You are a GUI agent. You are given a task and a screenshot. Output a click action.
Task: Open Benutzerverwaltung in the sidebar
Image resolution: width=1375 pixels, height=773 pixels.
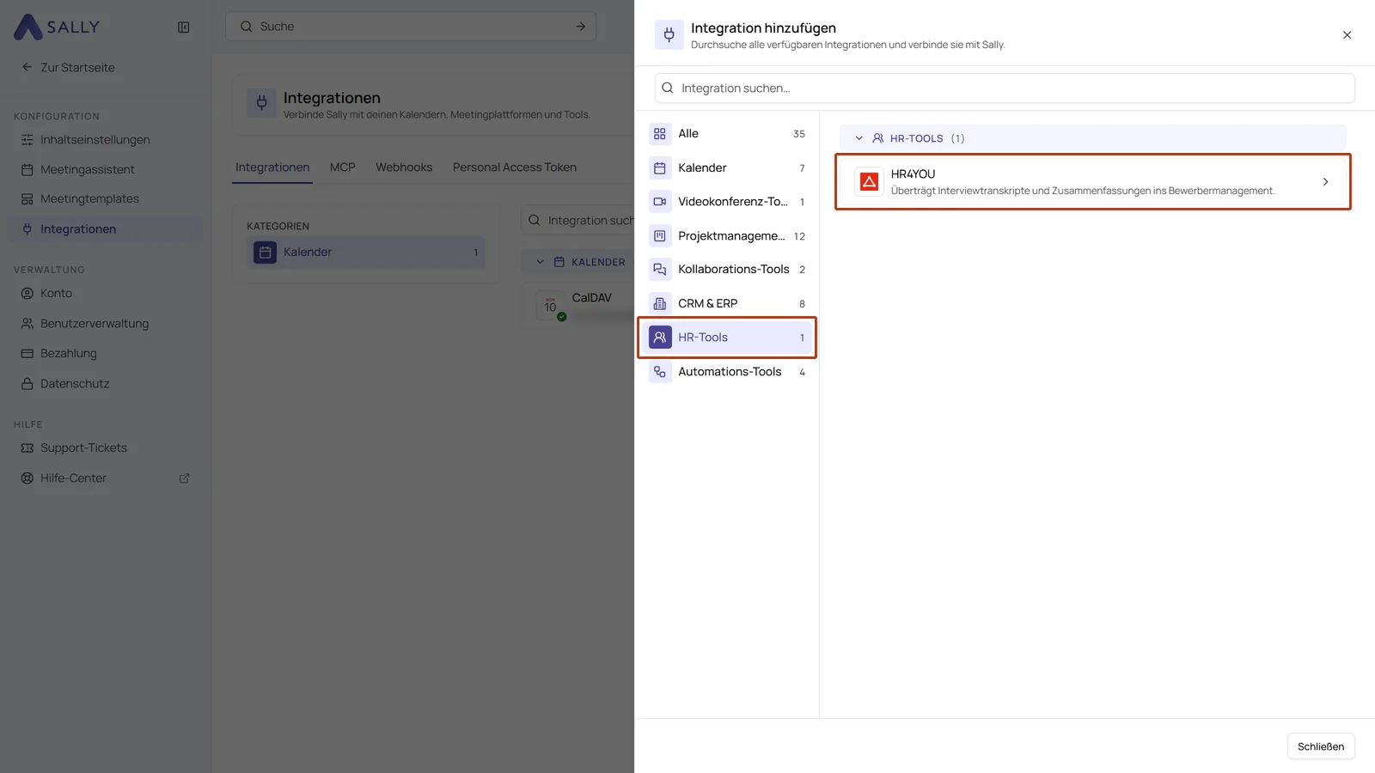[105, 324]
